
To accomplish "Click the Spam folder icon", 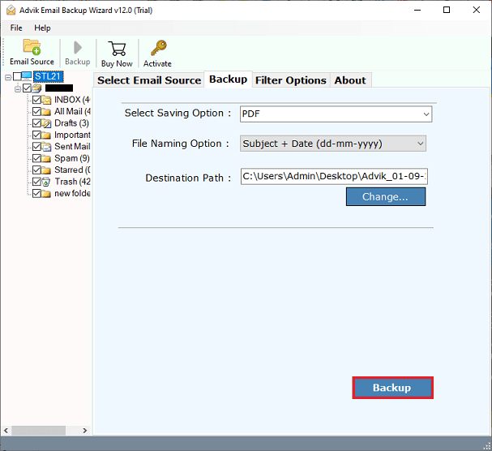I will click(46, 158).
